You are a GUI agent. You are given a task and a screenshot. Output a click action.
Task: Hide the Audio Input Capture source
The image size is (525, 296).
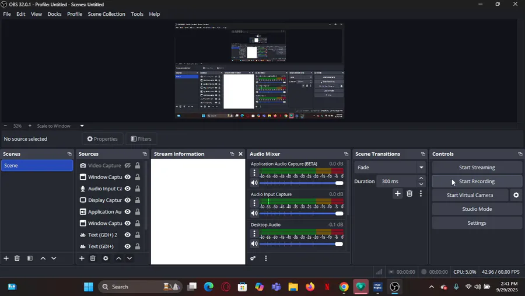coord(128,189)
